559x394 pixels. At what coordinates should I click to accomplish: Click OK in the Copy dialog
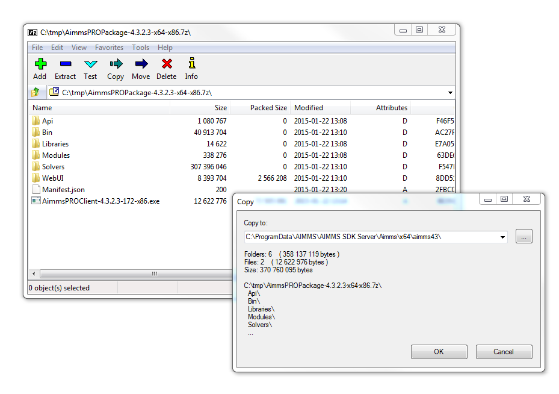[x=439, y=352]
